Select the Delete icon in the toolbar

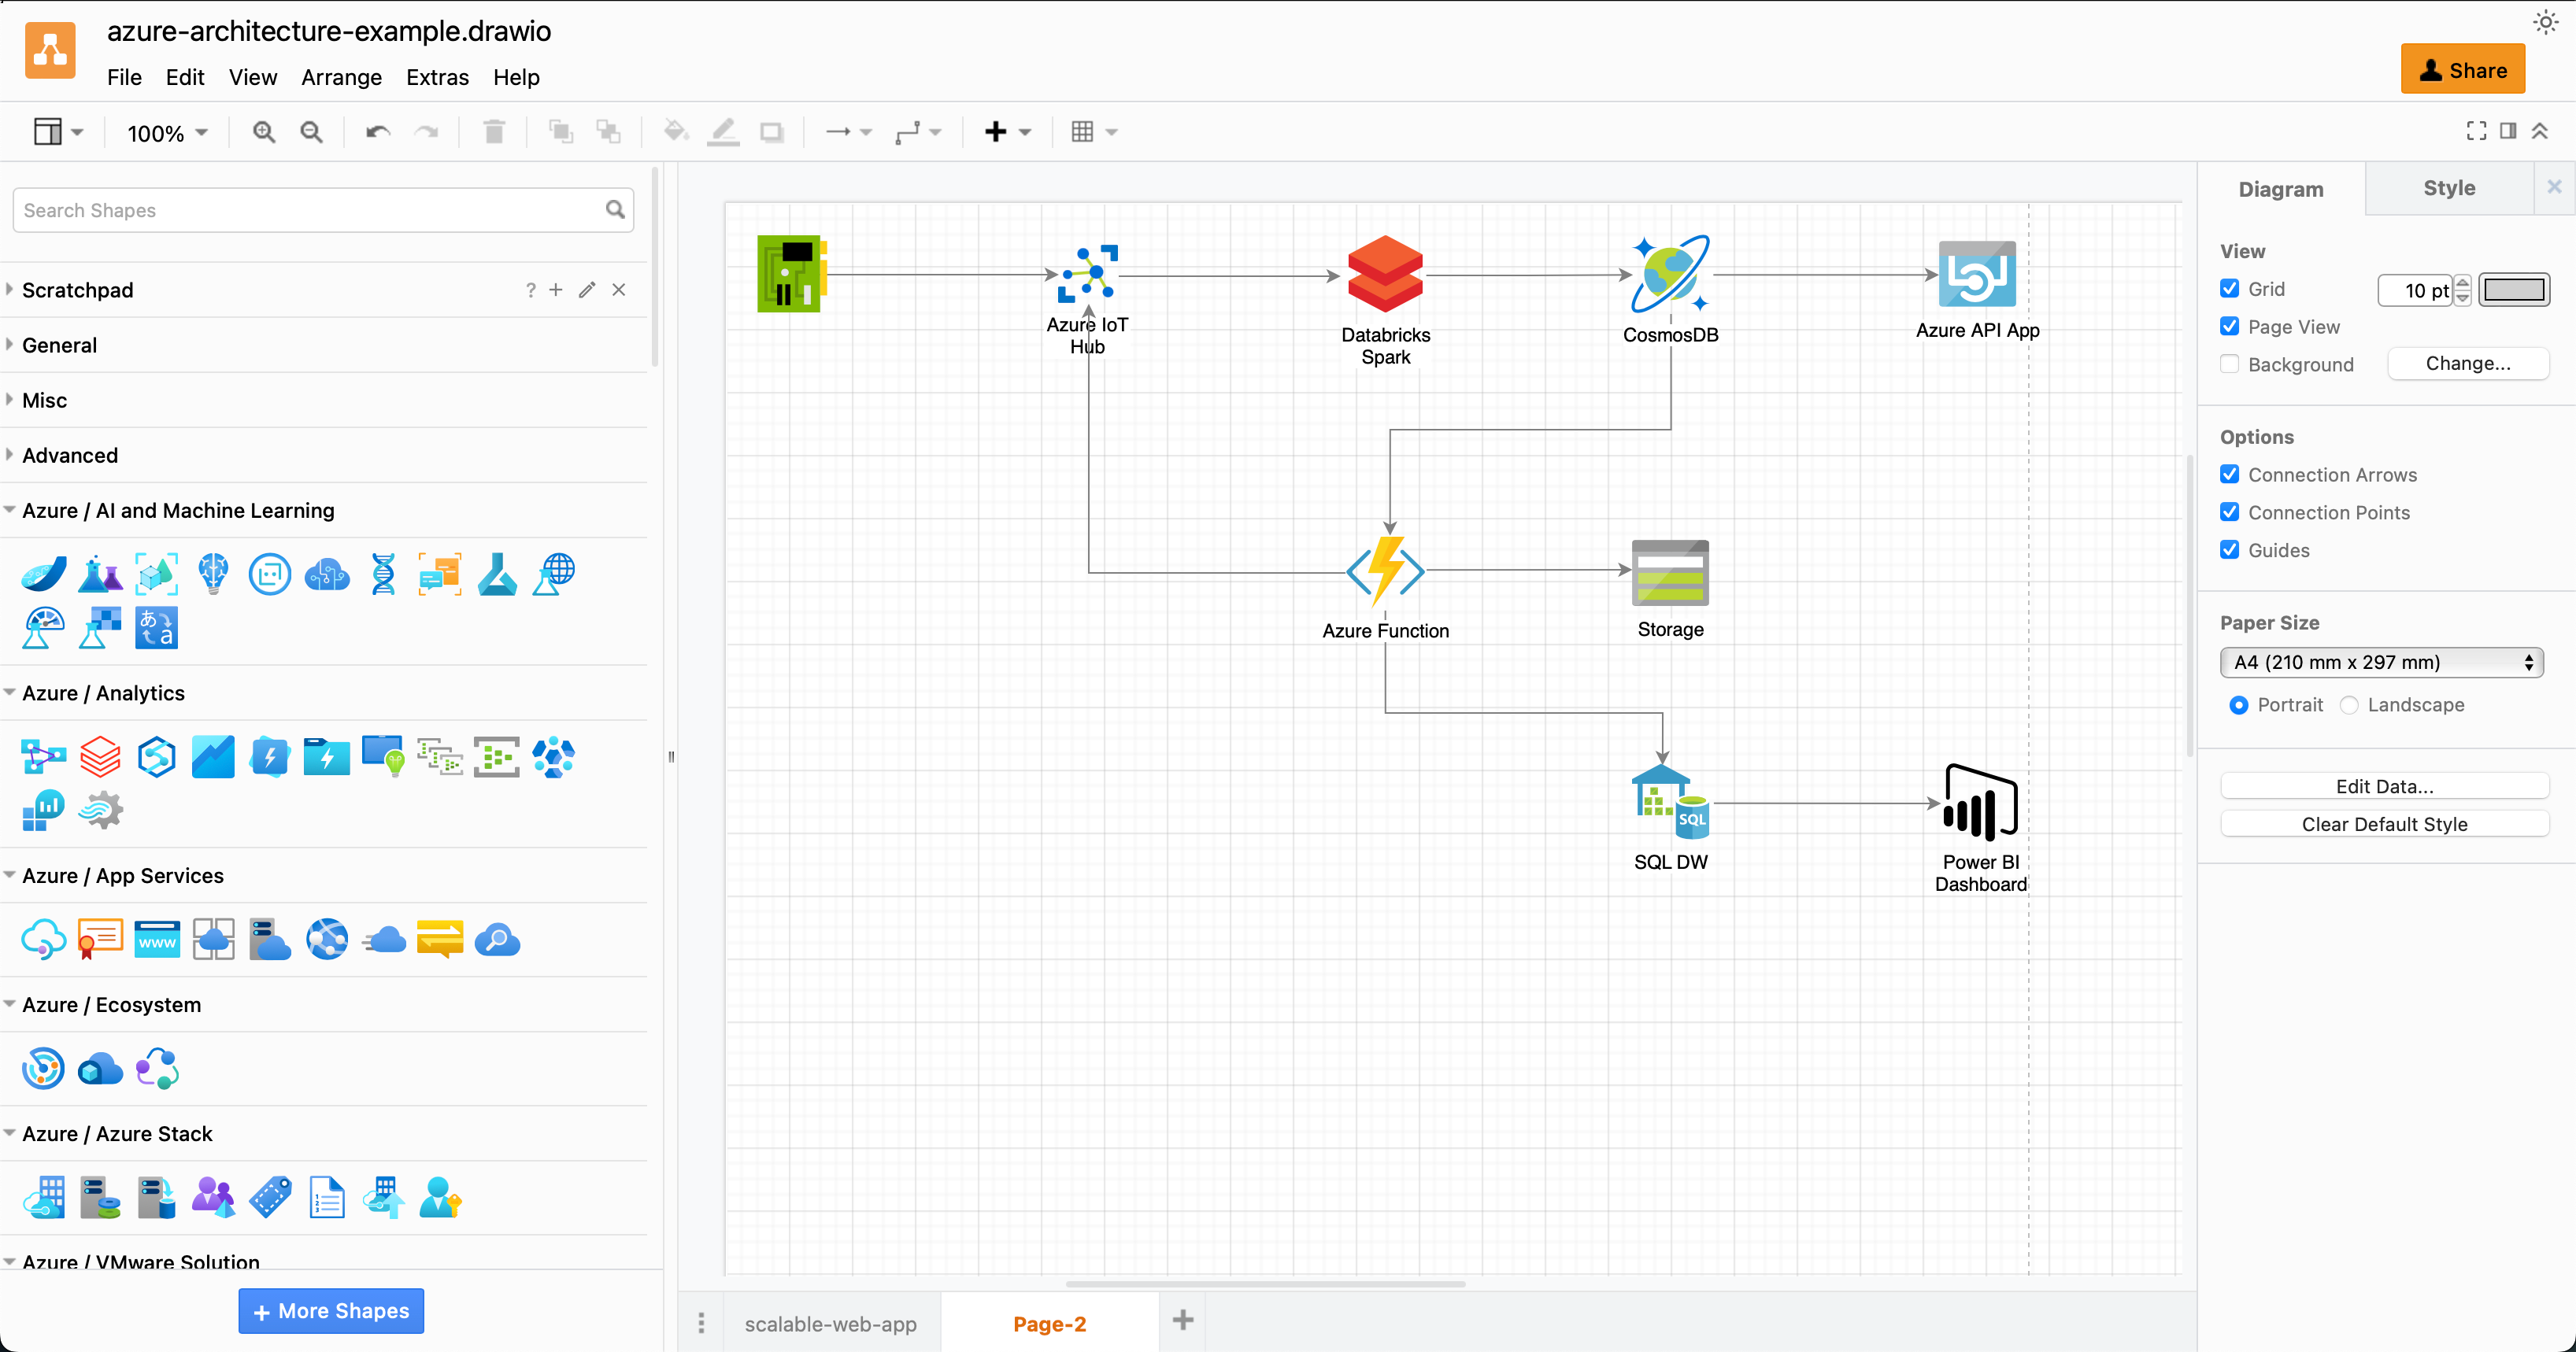point(493,131)
